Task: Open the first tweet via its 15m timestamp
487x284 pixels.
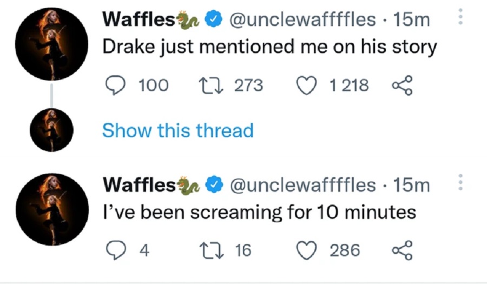Action: (x=412, y=20)
